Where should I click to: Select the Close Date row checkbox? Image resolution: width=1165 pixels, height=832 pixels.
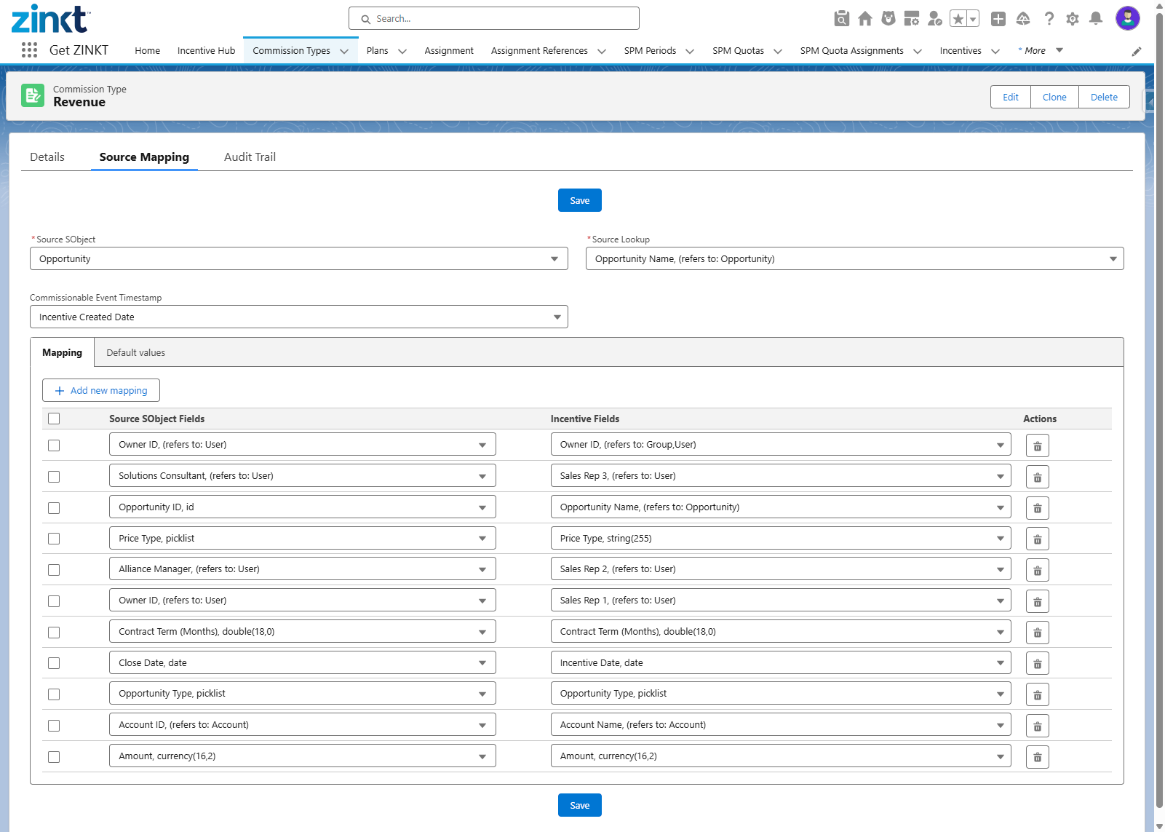(x=54, y=663)
